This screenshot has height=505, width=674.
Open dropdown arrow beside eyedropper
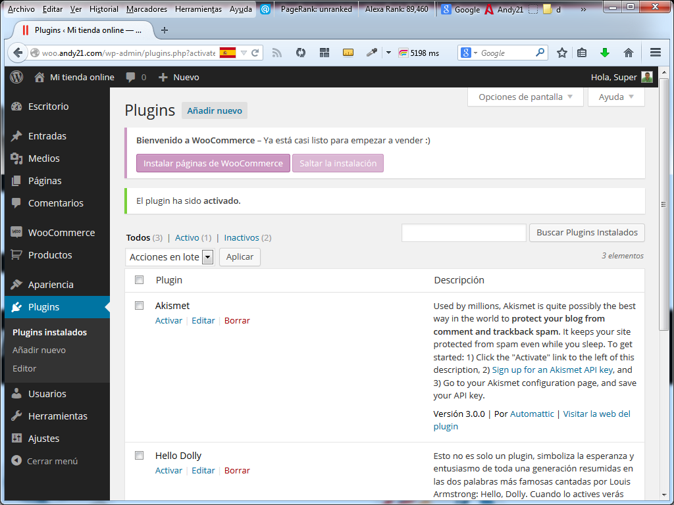388,53
